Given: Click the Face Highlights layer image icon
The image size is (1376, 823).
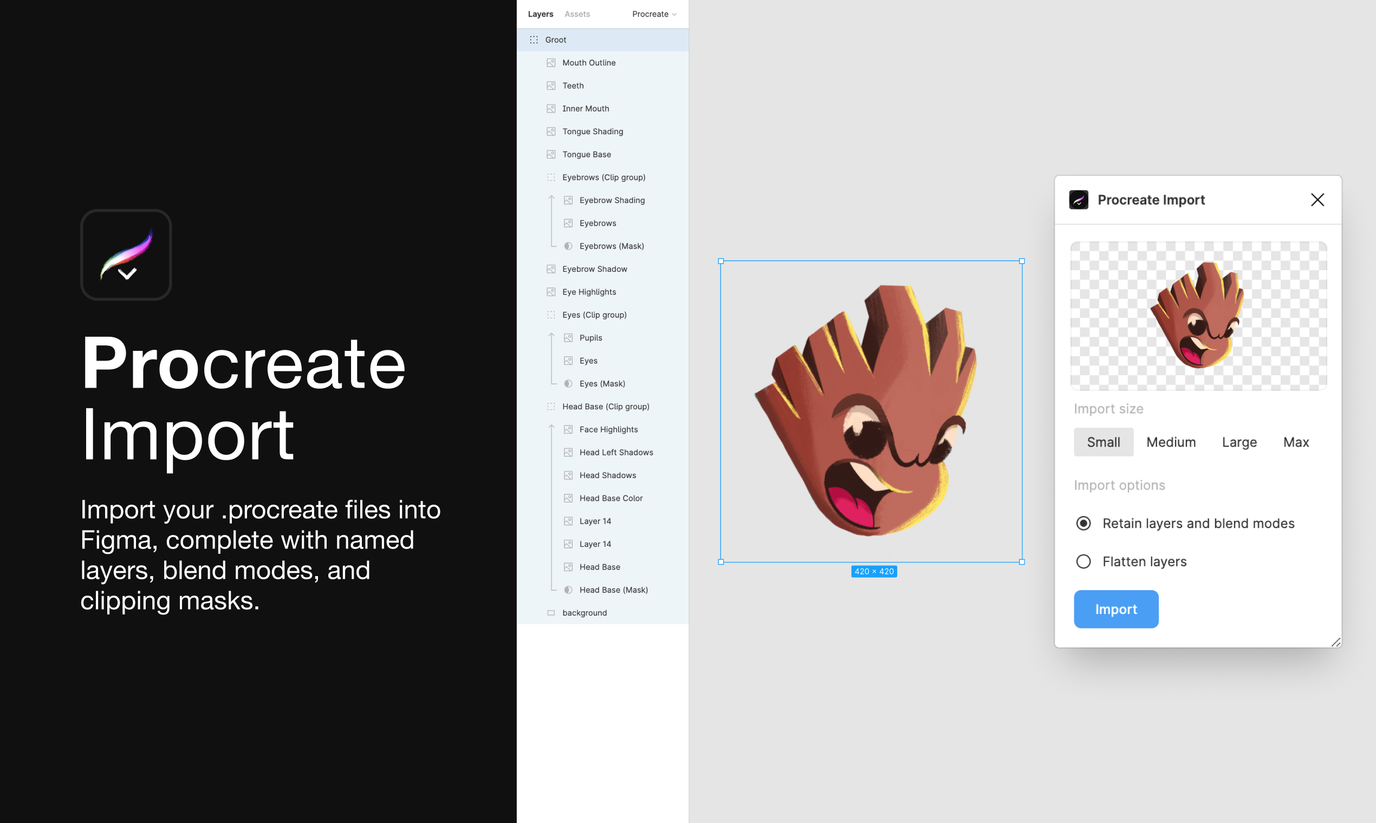Looking at the screenshot, I should (x=568, y=429).
